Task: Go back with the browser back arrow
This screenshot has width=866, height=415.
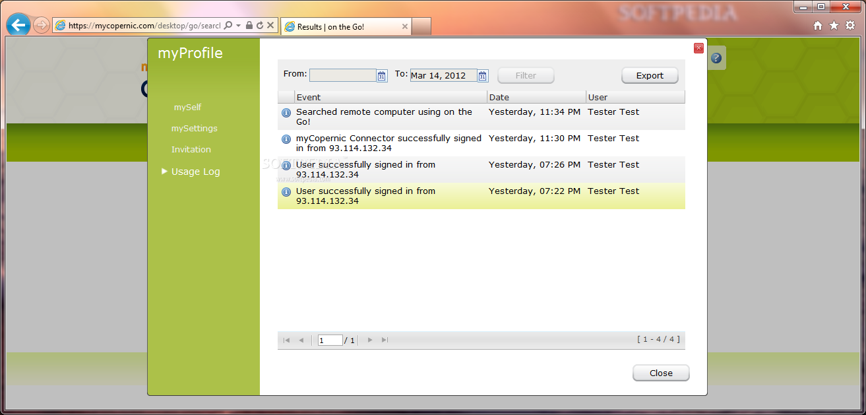Action: pos(18,25)
